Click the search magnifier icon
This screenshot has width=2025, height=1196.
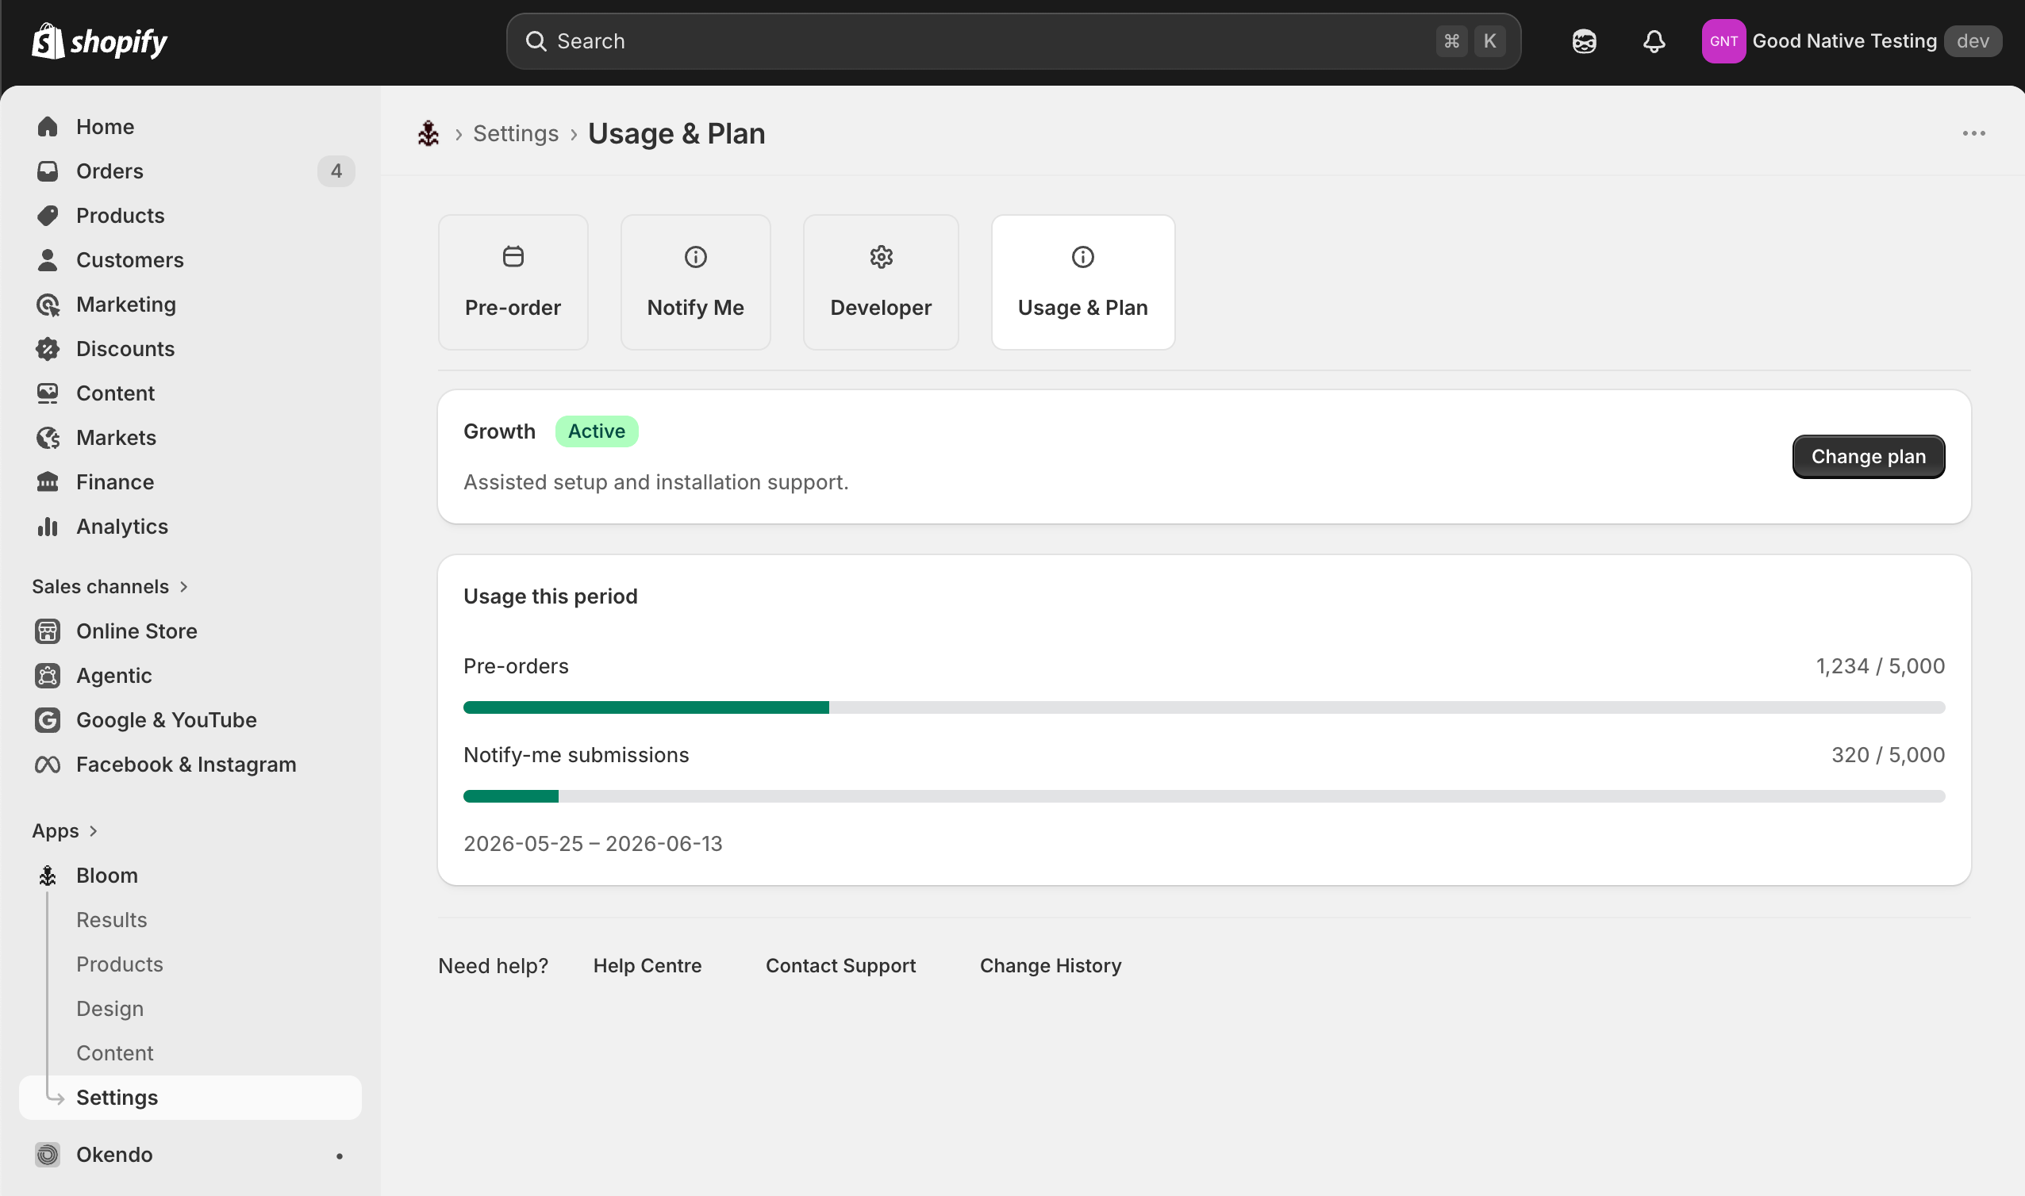(536, 41)
